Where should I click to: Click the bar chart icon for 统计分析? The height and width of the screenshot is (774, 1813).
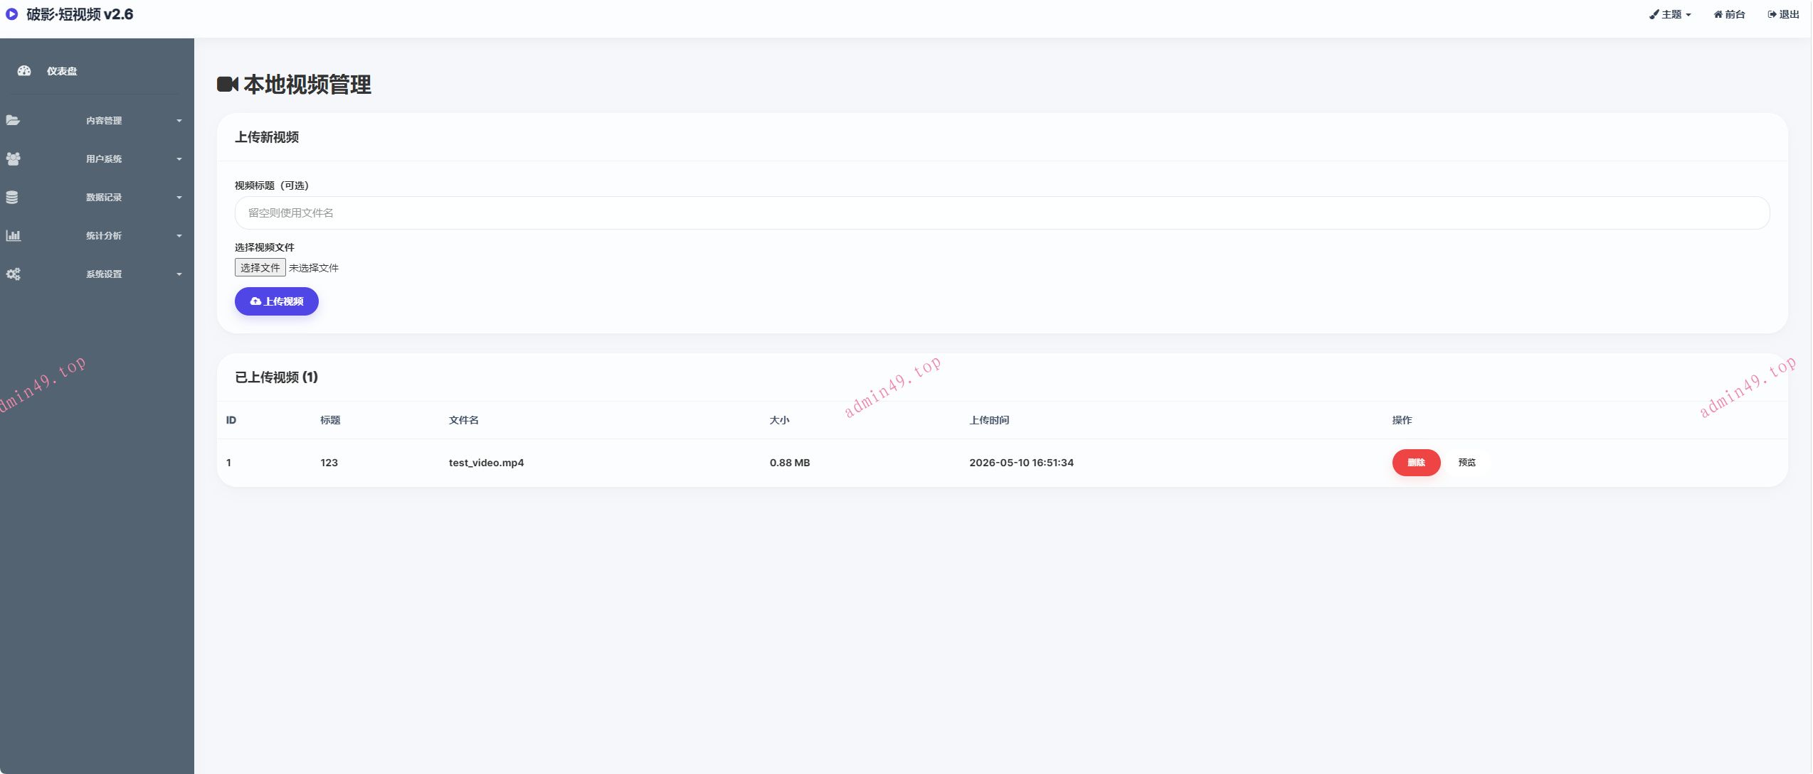pyautogui.click(x=13, y=235)
